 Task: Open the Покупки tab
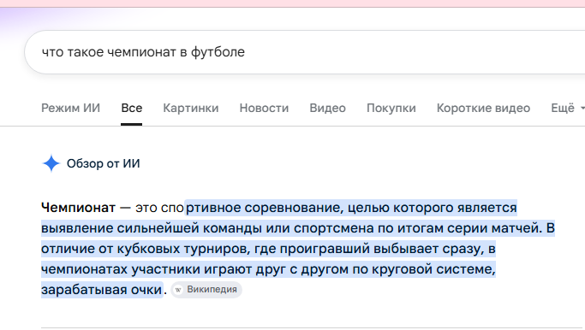[x=391, y=108]
